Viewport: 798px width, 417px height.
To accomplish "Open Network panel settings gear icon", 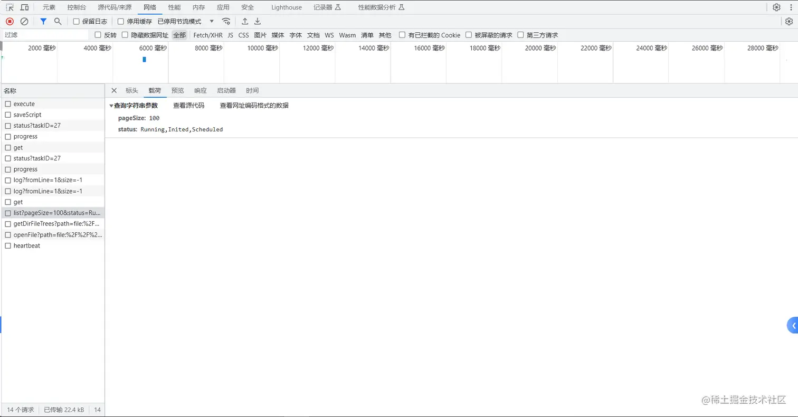I will [x=789, y=21].
